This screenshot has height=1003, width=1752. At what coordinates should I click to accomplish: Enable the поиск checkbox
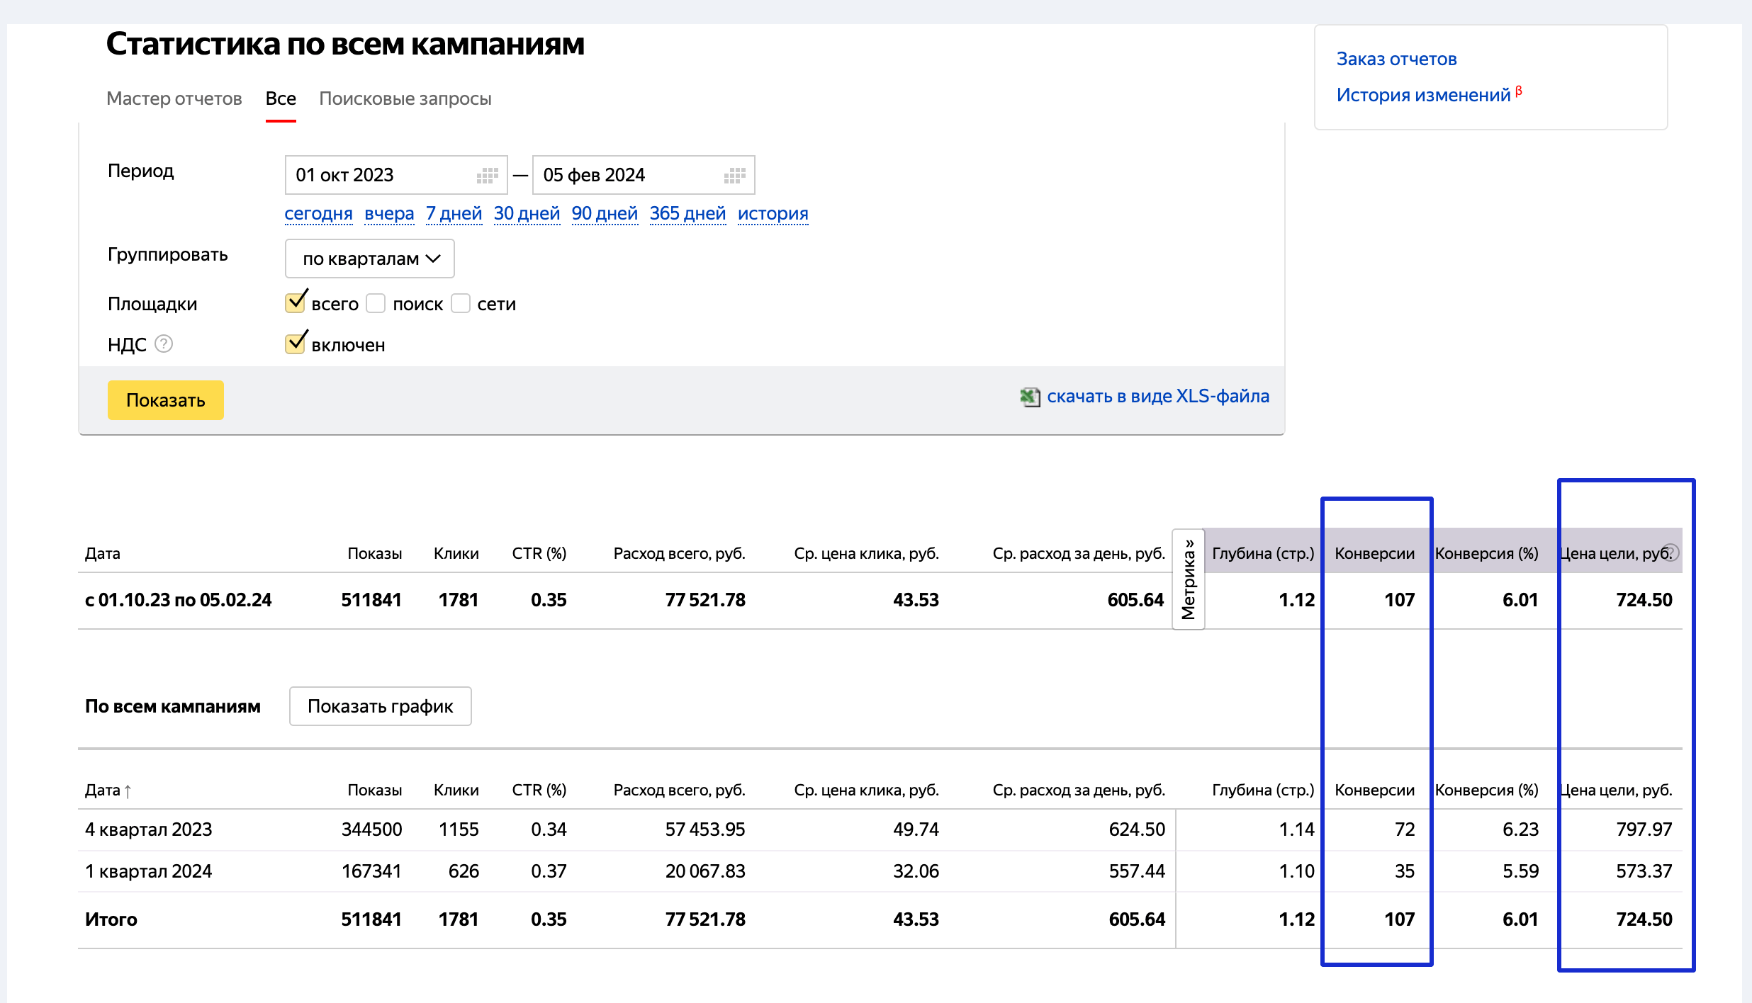click(x=376, y=303)
